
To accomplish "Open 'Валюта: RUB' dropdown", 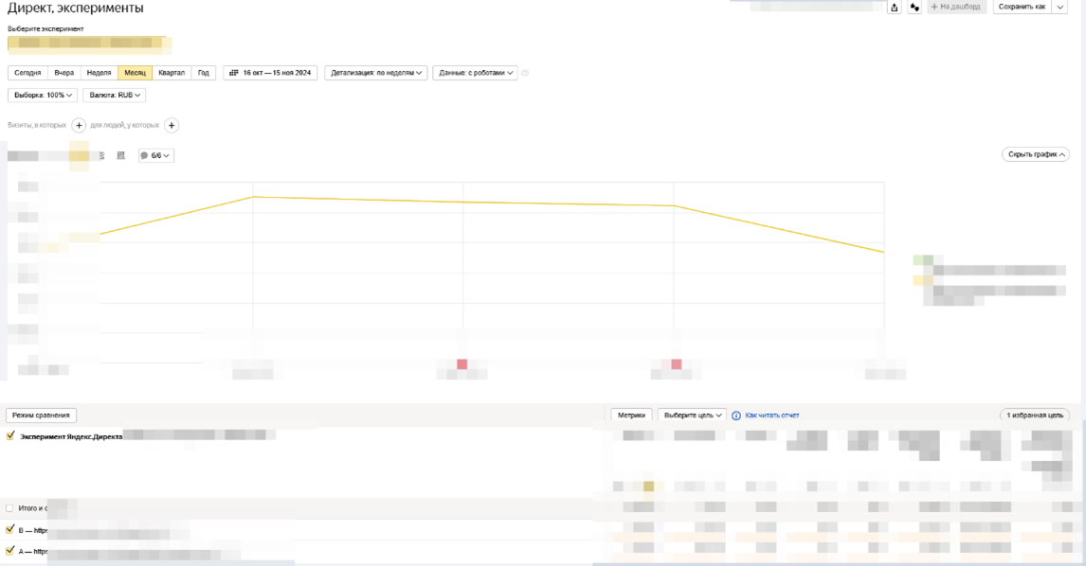I will [x=115, y=95].
